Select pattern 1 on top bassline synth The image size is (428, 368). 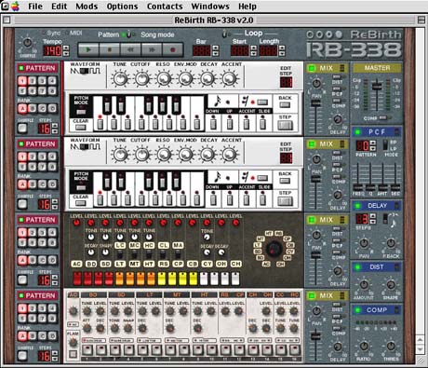pos(22,81)
